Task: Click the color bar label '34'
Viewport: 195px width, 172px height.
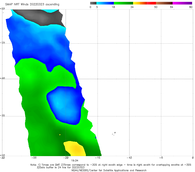Action: point(132,7)
